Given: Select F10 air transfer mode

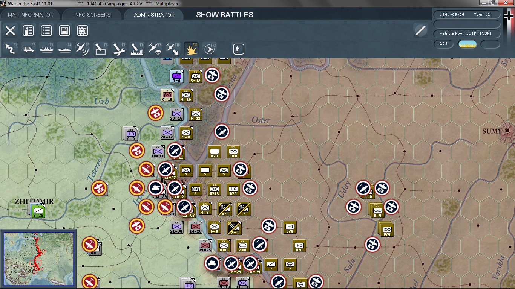Looking at the screenshot, I should (173, 49).
